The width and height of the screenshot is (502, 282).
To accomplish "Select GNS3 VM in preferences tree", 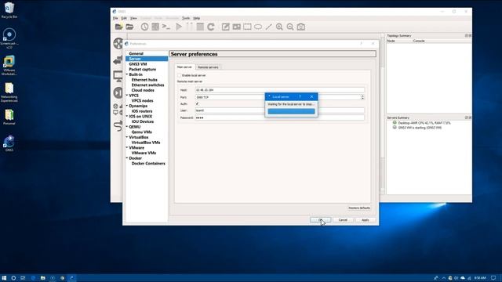I will click(x=138, y=64).
